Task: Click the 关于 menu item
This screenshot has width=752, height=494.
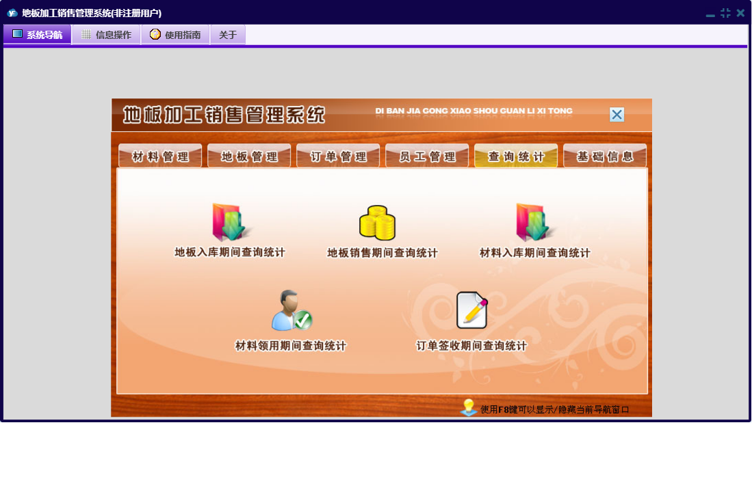Action: (228, 35)
